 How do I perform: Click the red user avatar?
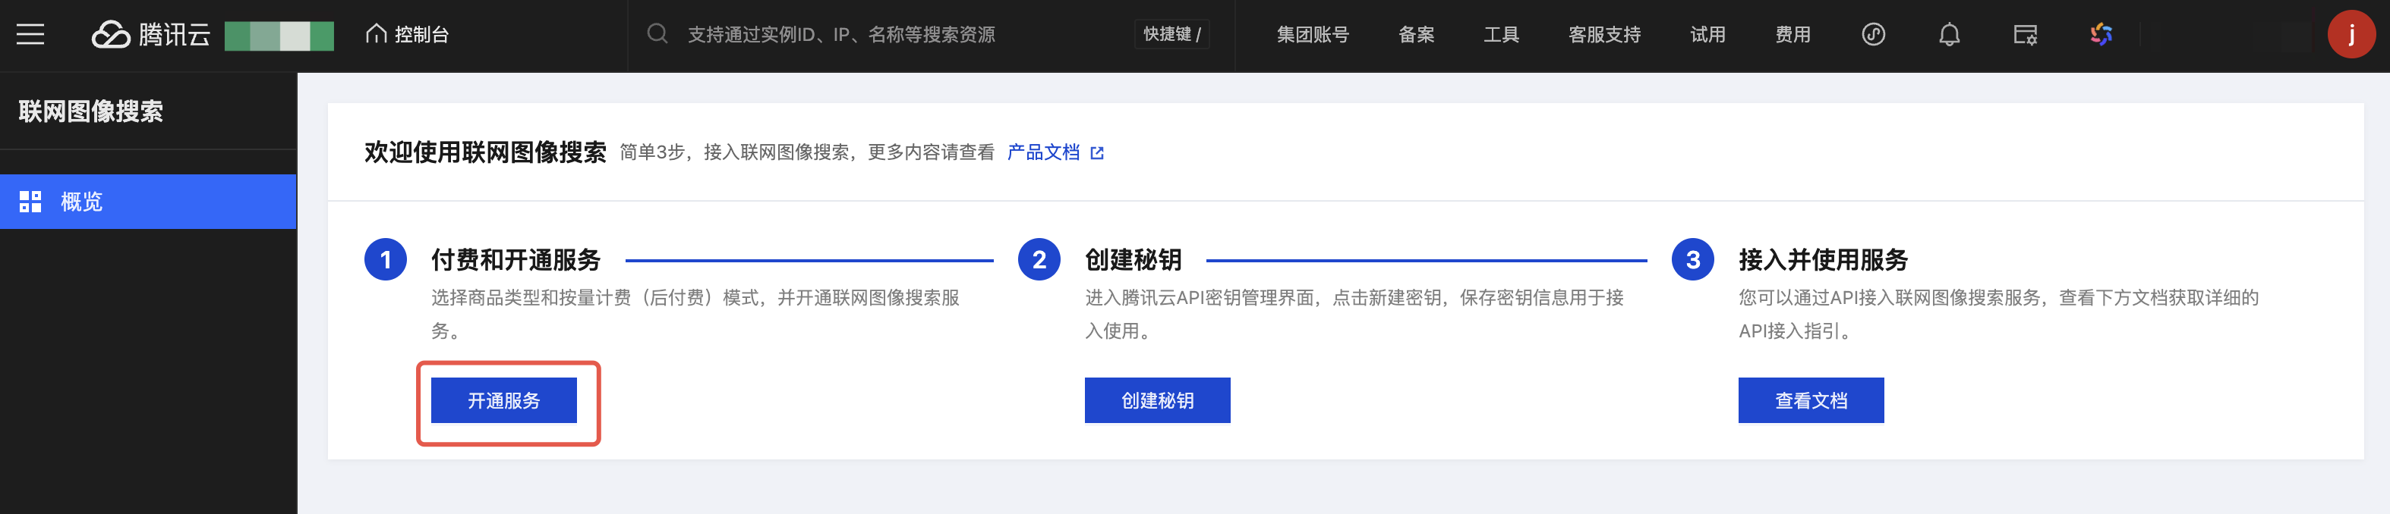pos(2350,35)
